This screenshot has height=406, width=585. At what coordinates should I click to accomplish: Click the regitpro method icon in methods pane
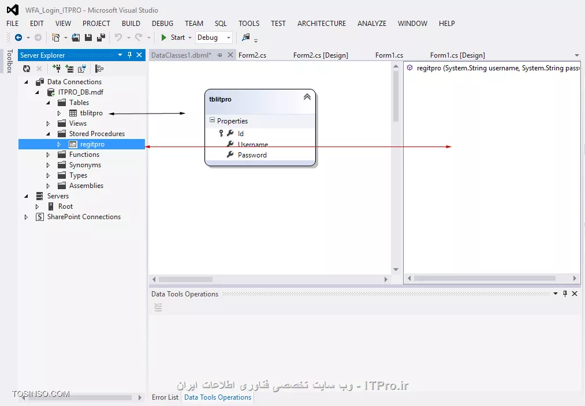(x=409, y=68)
